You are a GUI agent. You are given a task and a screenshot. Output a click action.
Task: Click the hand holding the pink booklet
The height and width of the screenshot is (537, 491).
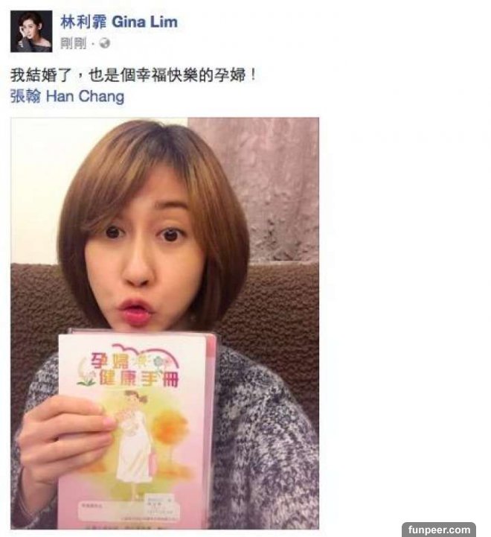tap(65, 442)
